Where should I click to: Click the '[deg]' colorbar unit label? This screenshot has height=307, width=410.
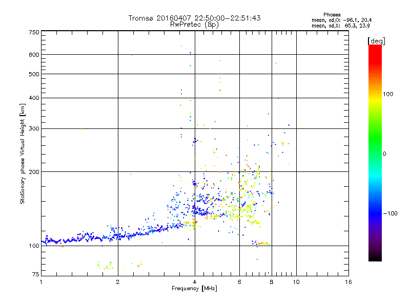tap(376, 41)
